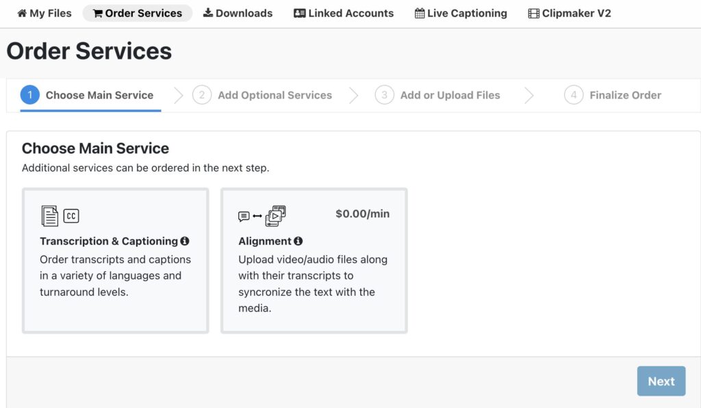Click the CC closed caption icon
Image resolution: width=701 pixels, height=408 pixels.
[71, 216]
